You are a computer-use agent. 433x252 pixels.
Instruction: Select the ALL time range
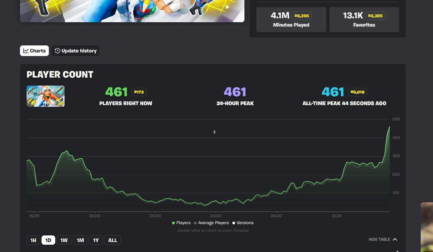(112, 240)
